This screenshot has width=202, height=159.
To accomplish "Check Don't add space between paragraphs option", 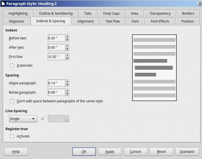I will point(12,101).
